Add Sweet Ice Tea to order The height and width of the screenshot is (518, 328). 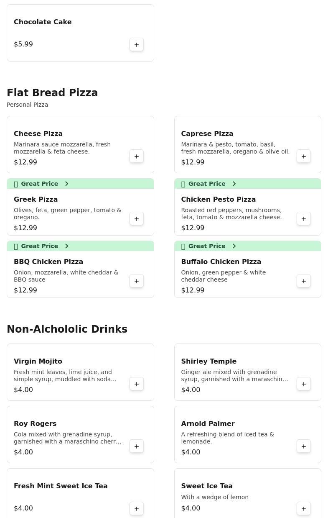(304, 509)
